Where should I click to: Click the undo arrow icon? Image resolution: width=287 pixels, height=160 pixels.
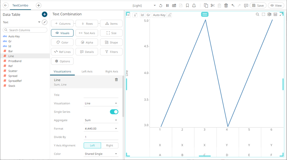(233, 6)
